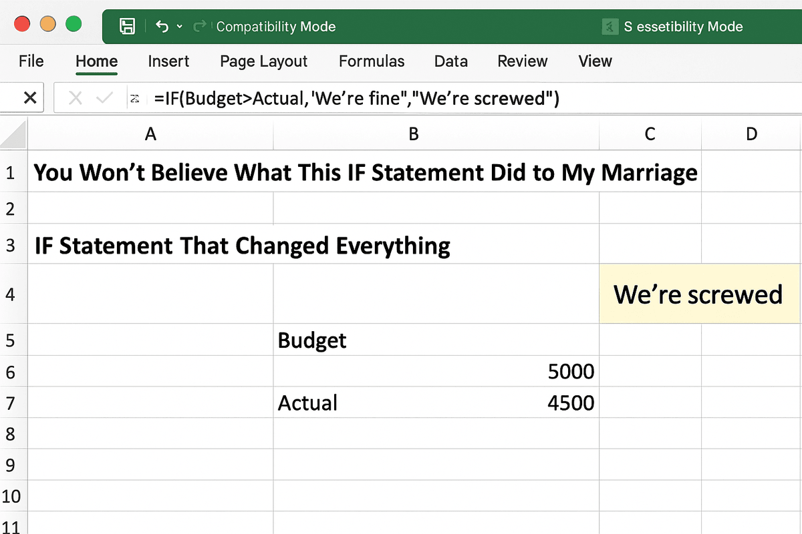Open the Insert ribbon tab
This screenshot has height=534, width=802.
pos(168,61)
